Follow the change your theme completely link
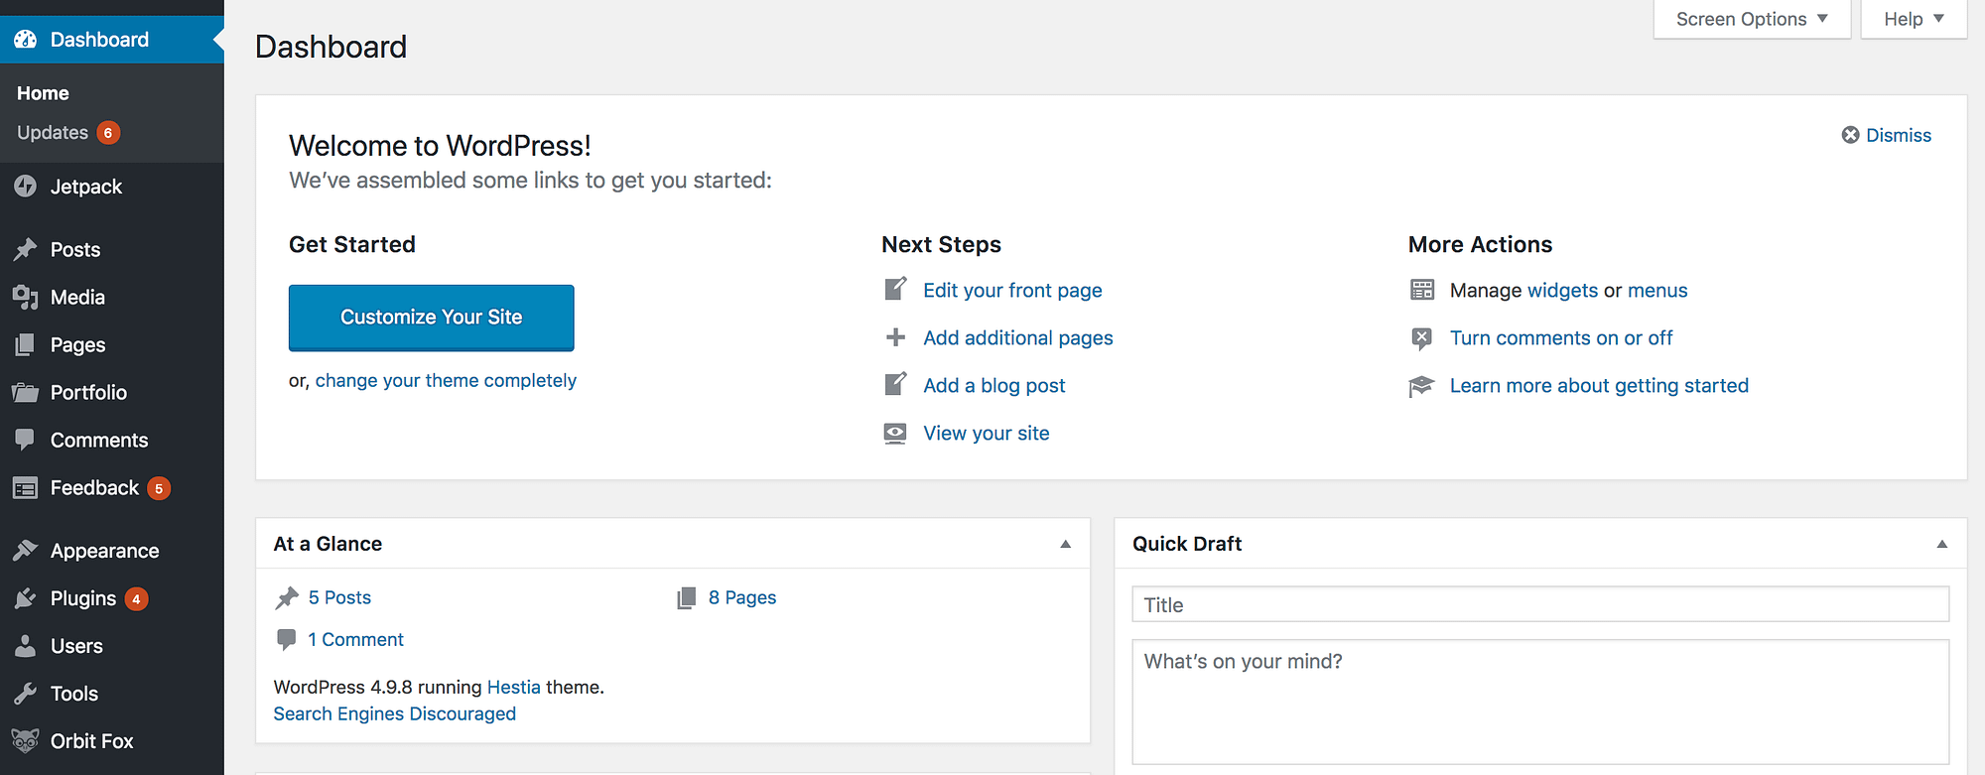1985x775 pixels. coord(446,381)
